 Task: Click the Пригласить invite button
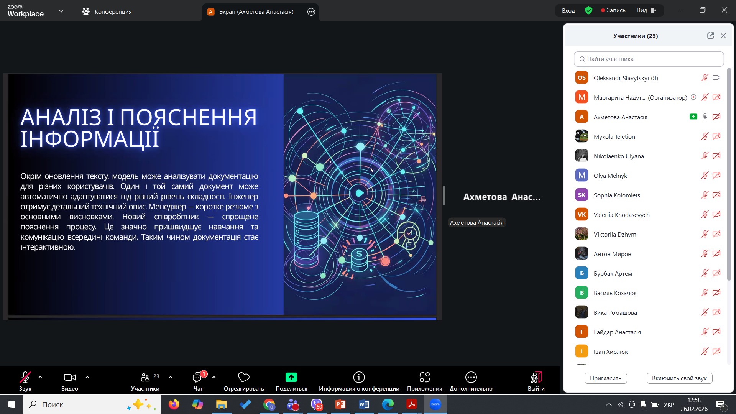(x=605, y=378)
